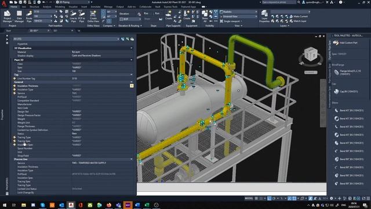
Task: Click the Line to Pipe tool
Action: pyautogui.click(x=74, y=16)
